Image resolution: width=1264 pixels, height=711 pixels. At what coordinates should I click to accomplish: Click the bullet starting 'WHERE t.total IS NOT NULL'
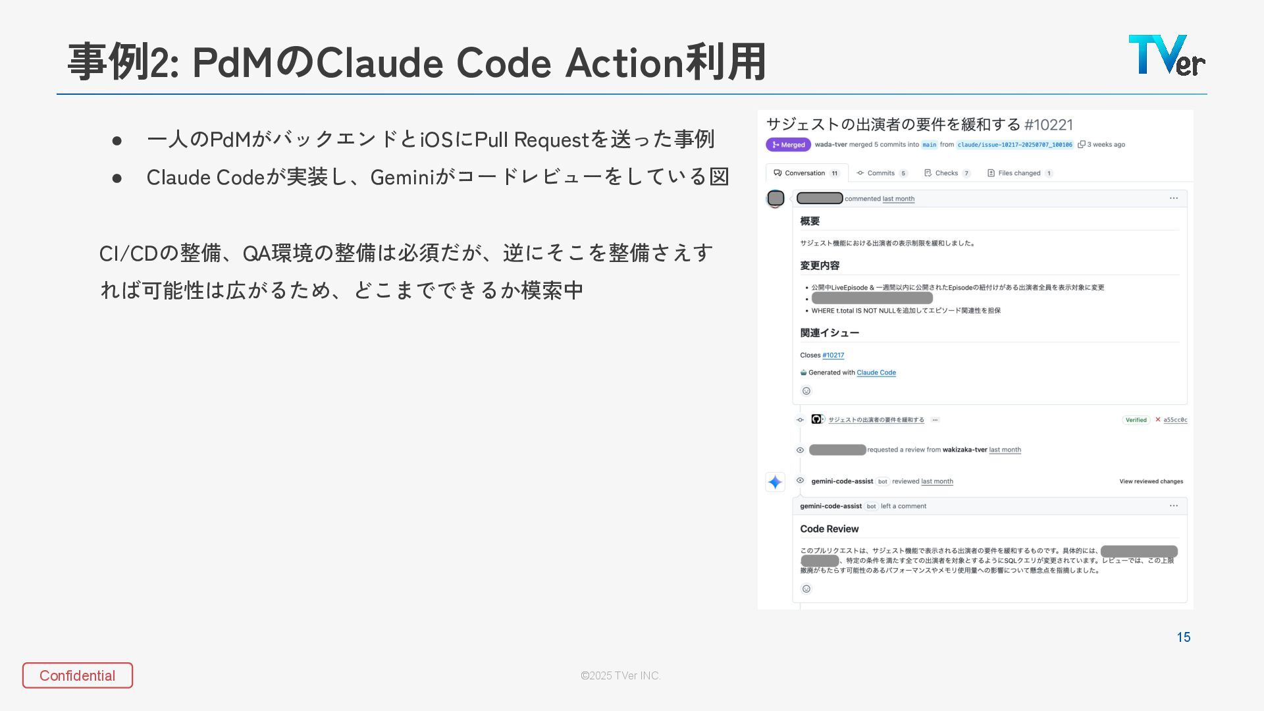point(906,311)
